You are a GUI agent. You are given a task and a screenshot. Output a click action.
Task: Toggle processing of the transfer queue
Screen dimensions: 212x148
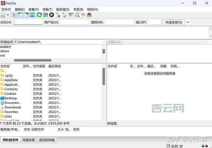(45, 15)
